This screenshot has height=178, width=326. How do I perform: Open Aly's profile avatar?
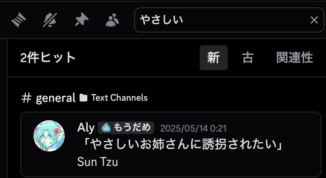(49, 136)
